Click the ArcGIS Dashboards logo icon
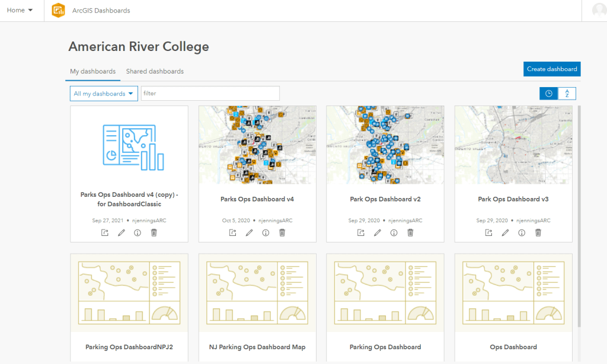The width and height of the screenshot is (607, 364). pyautogui.click(x=58, y=11)
